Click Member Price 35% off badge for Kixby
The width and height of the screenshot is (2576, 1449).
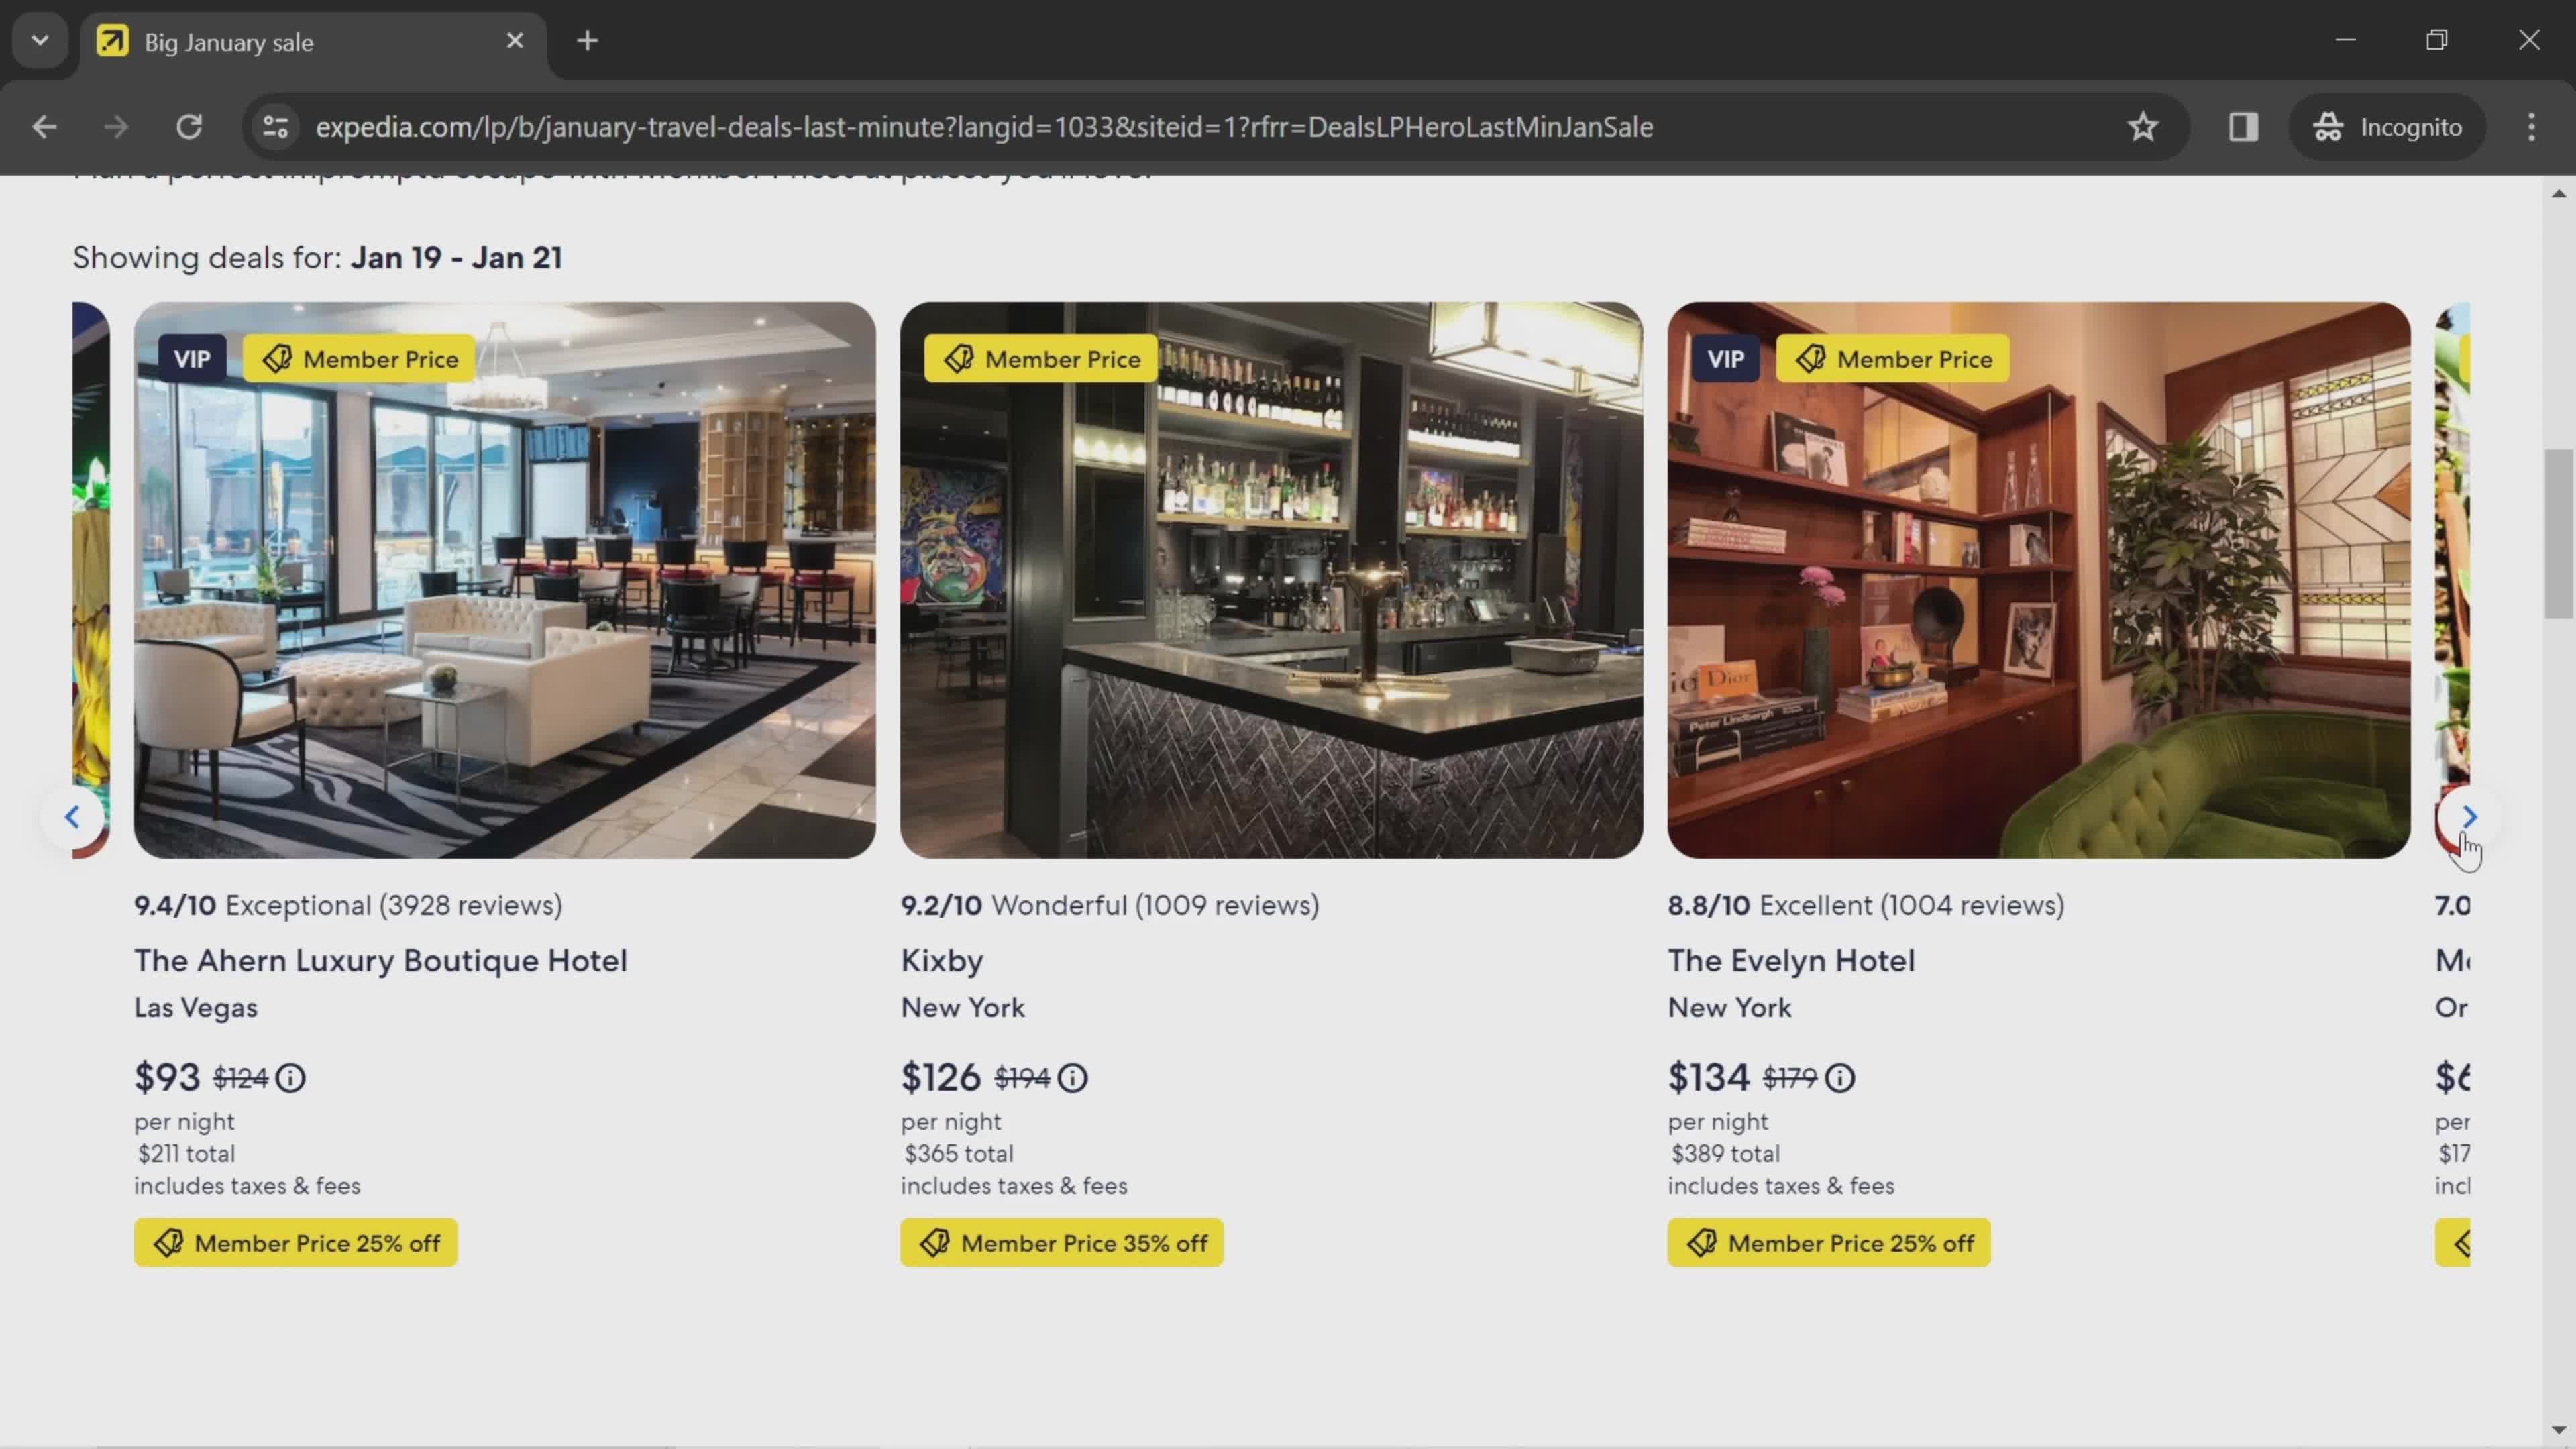(1062, 1243)
